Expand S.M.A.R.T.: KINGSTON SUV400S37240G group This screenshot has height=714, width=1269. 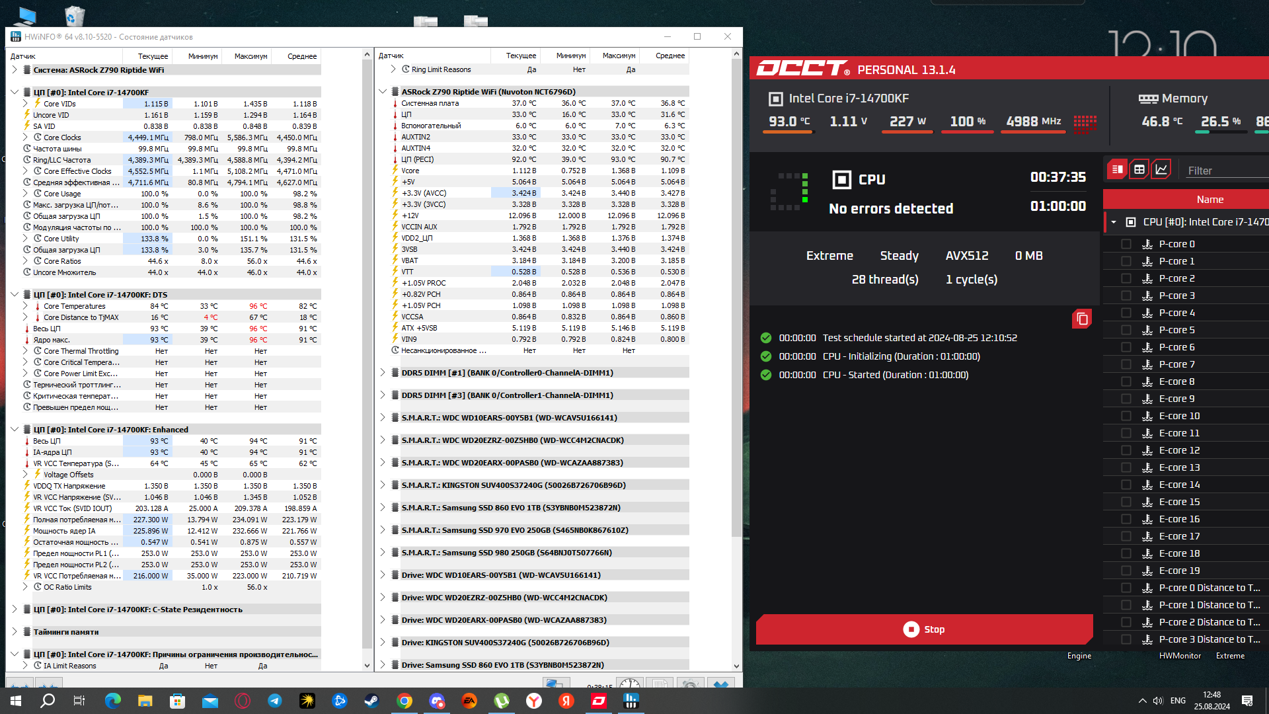click(383, 485)
